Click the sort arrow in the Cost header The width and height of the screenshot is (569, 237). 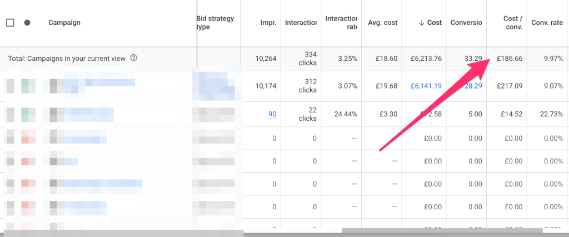(421, 23)
